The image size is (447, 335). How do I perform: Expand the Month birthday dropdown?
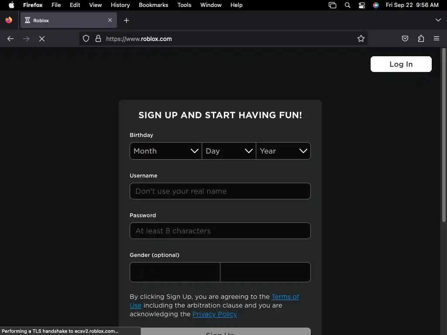pyautogui.click(x=165, y=151)
